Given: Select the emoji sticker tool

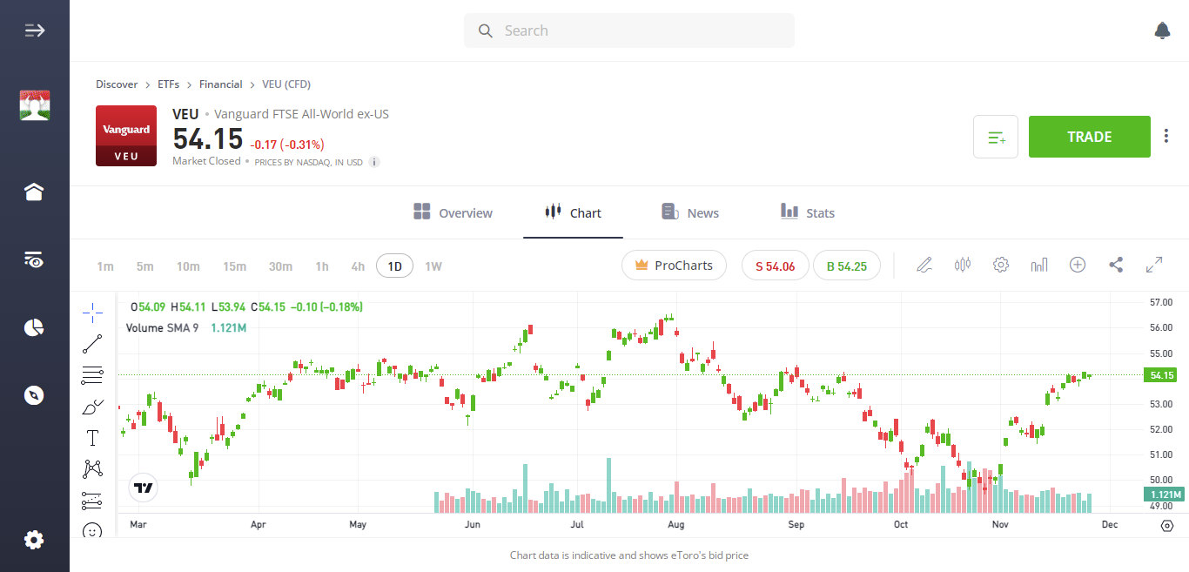Looking at the screenshot, I should [92, 530].
